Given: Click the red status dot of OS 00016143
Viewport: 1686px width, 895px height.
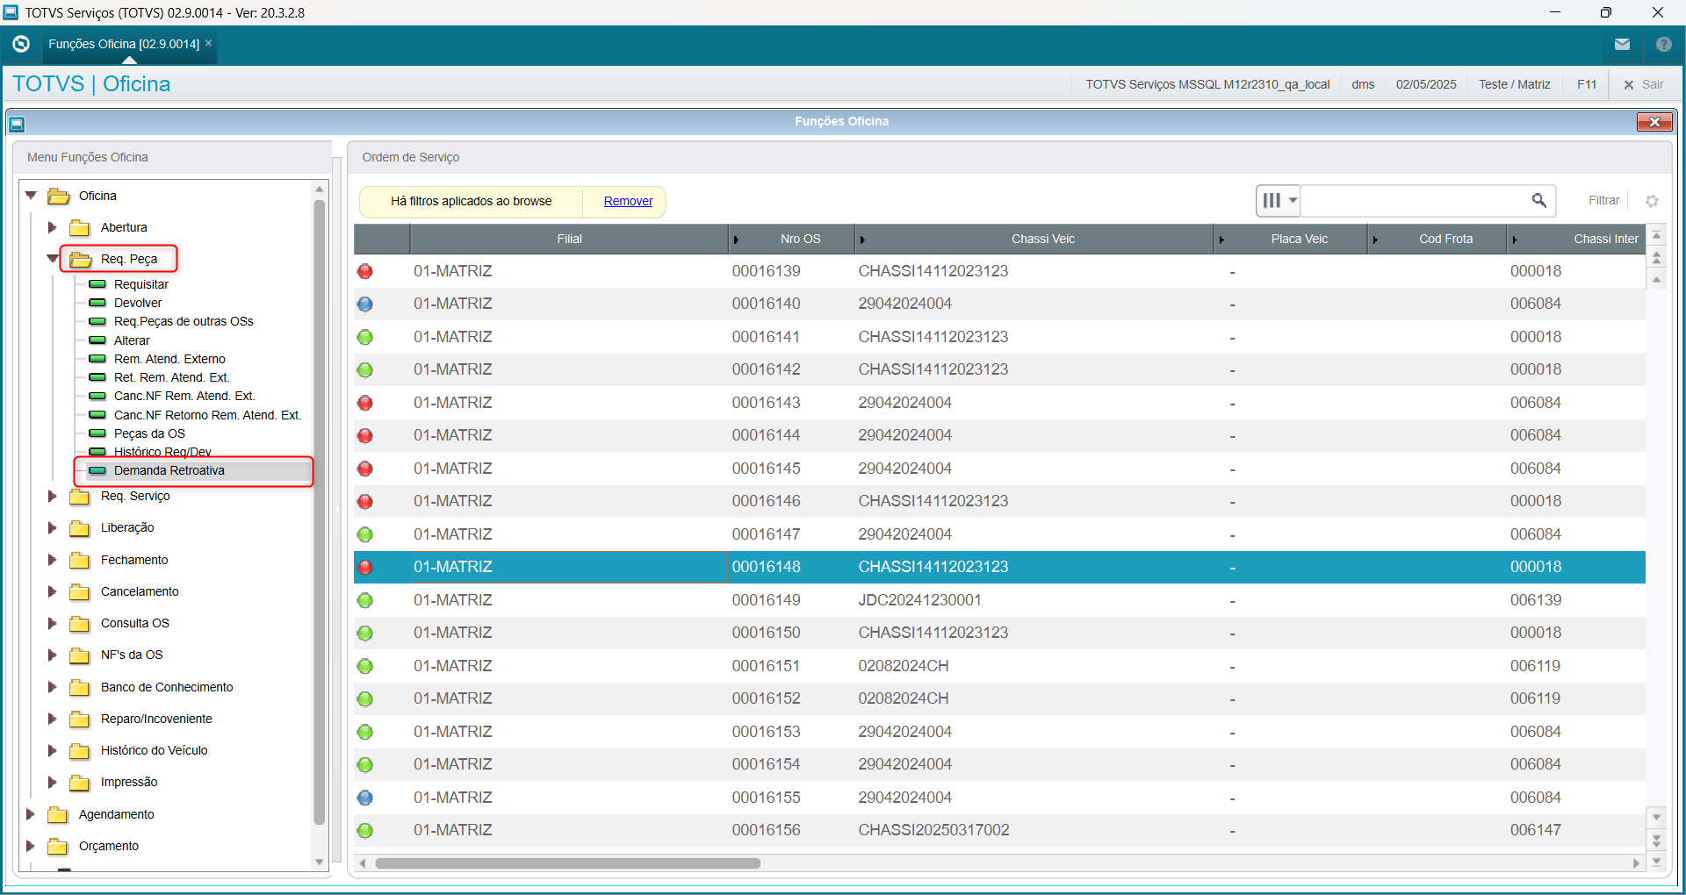Looking at the screenshot, I should (365, 404).
